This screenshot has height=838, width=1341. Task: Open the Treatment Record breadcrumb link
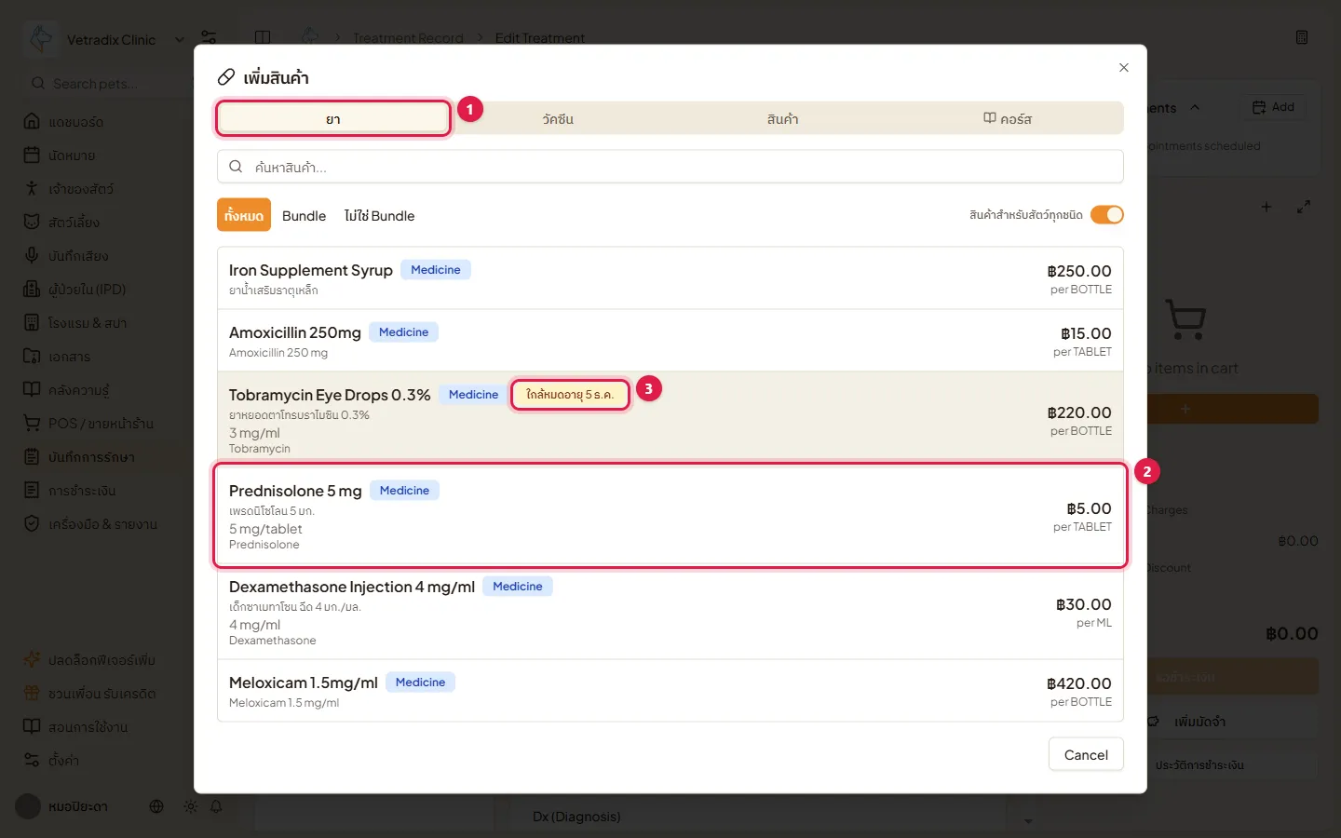pyautogui.click(x=408, y=38)
